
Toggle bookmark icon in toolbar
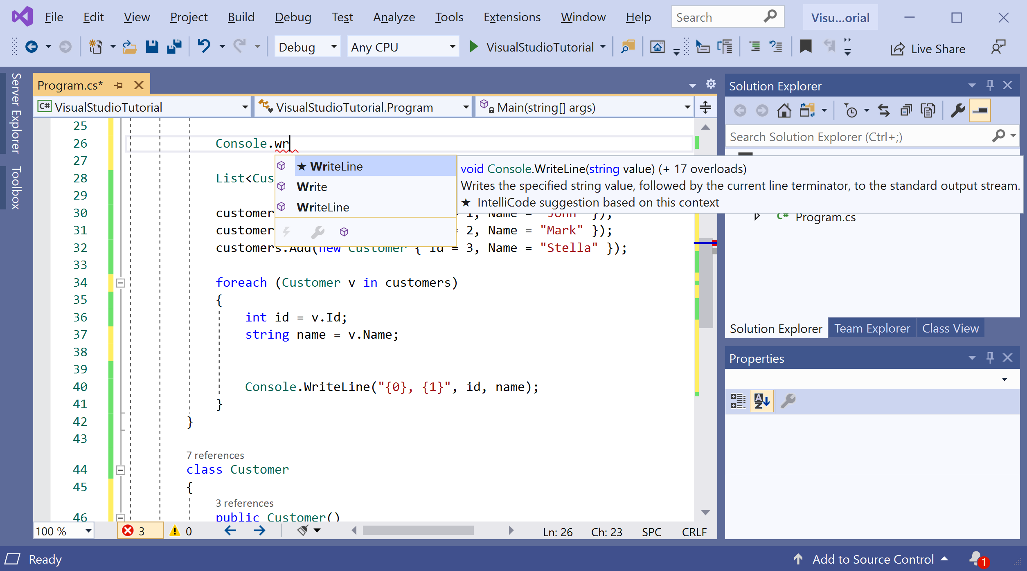coord(805,46)
